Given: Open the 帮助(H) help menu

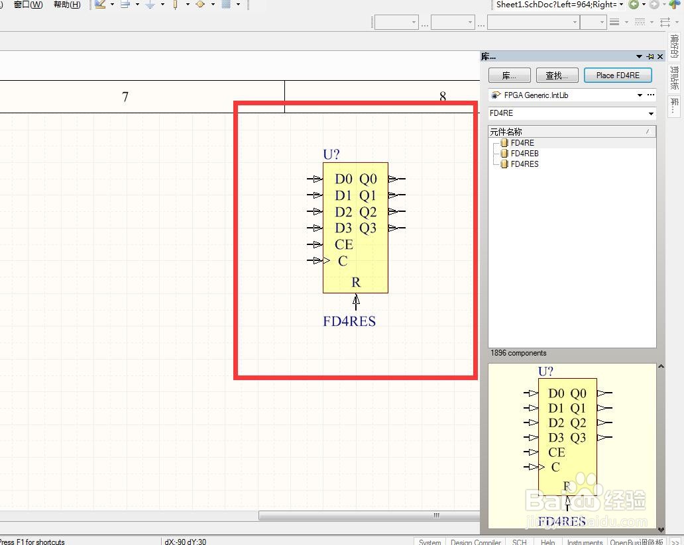Looking at the screenshot, I should tap(67, 5).
